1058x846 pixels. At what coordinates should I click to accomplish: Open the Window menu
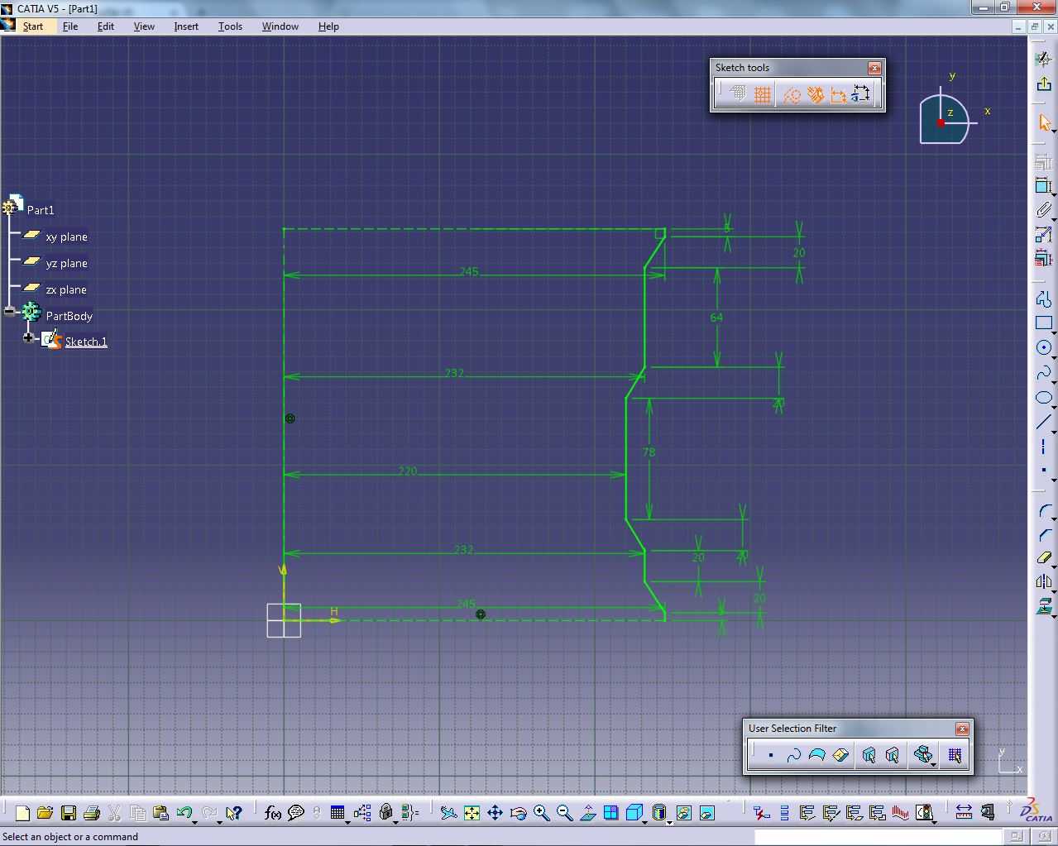(x=280, y=26)
